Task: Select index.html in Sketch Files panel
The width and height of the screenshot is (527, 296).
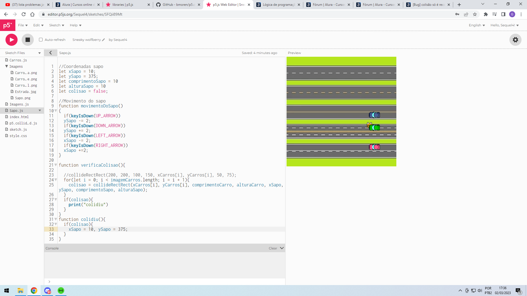Action: coord(19,117)
